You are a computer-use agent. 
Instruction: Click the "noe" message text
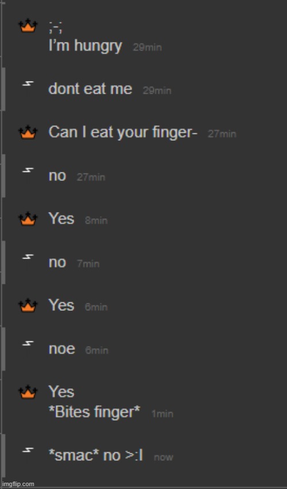tap(61, 349)
